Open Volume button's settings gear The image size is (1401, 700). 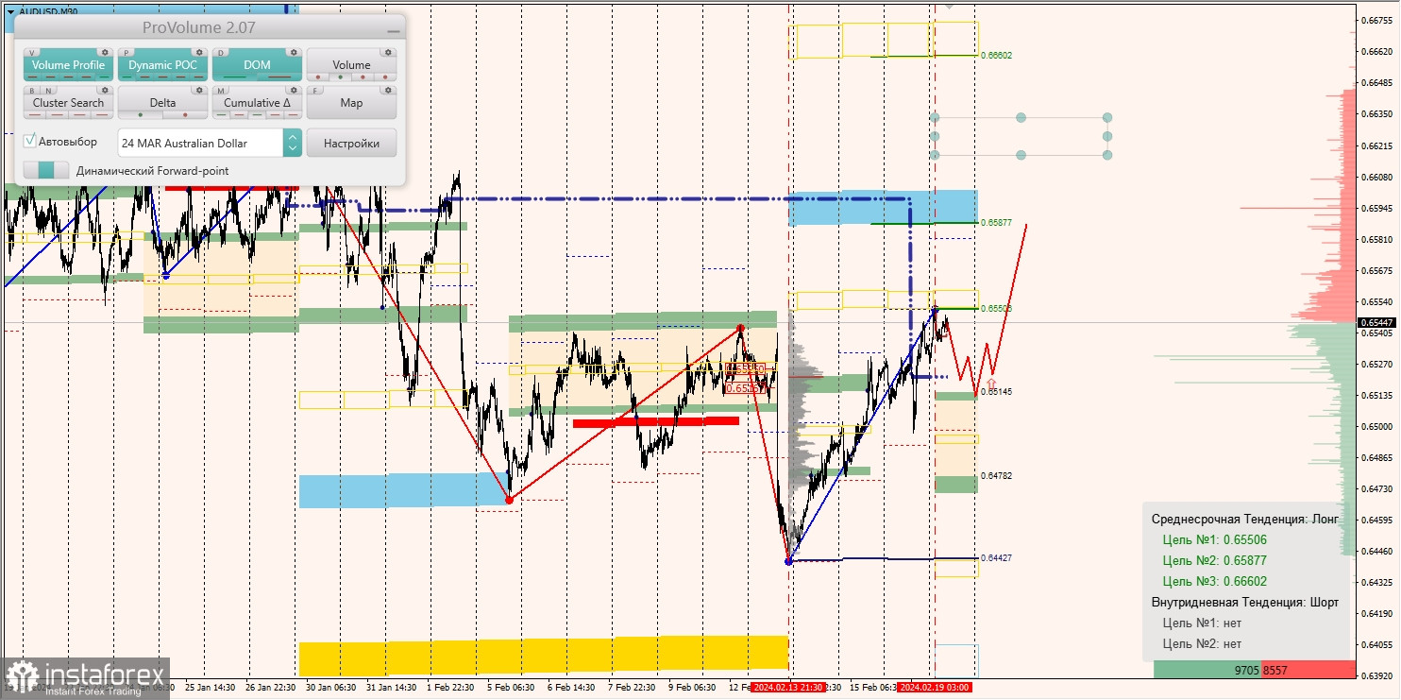click(388, 53)
